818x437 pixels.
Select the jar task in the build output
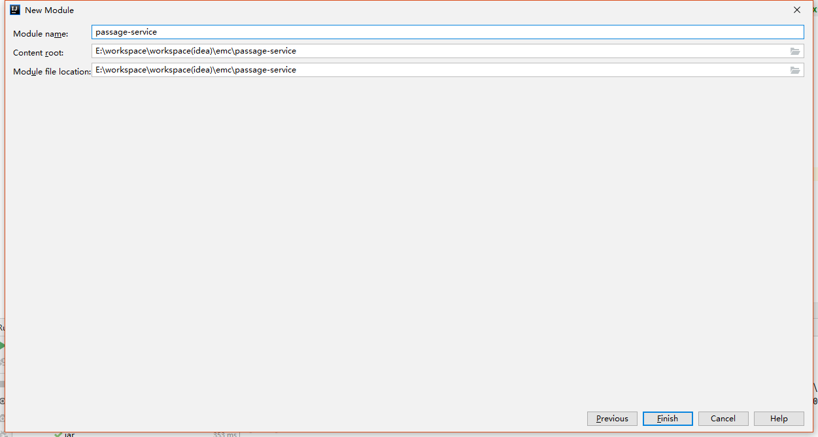[x=69, y=434]
